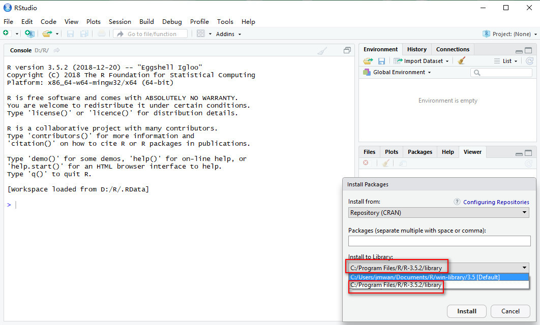The image size is (540, 325).
Task: Switch to the History tab
Action: [x=416, y=49]
